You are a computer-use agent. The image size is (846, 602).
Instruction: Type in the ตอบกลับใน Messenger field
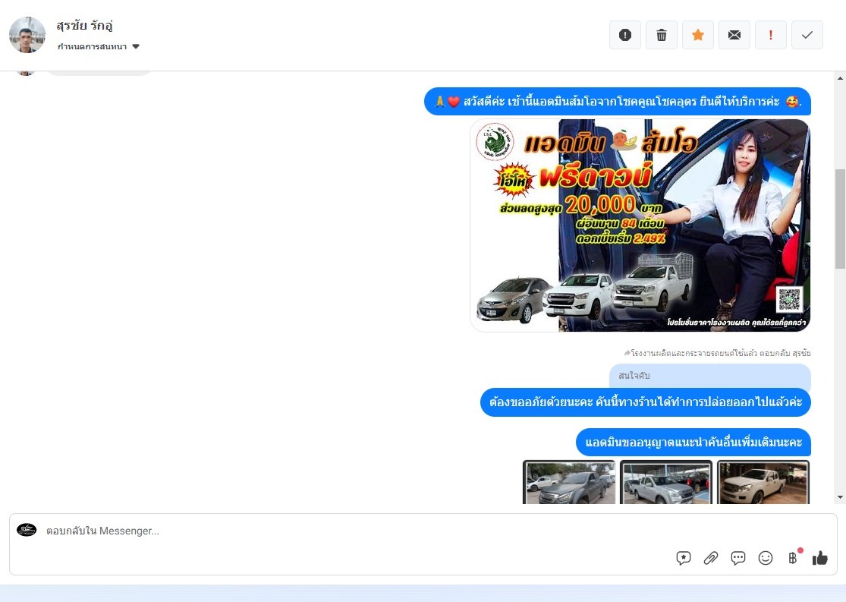pos(341,531)
